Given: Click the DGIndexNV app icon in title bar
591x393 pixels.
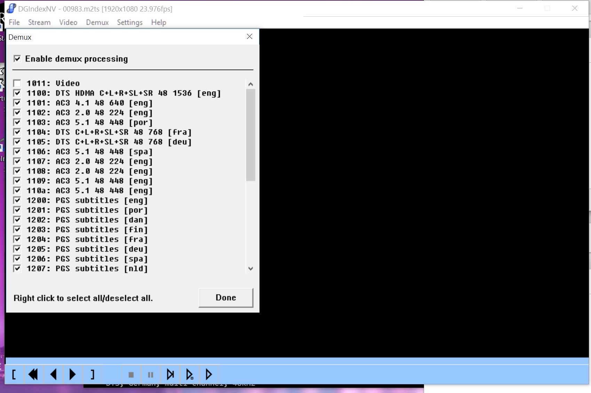Looking at the screenshot, I should pos(11,8).
